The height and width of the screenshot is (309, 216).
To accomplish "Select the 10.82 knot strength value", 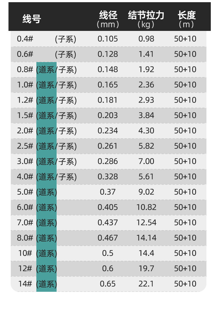I will click(x=146, y=207).
